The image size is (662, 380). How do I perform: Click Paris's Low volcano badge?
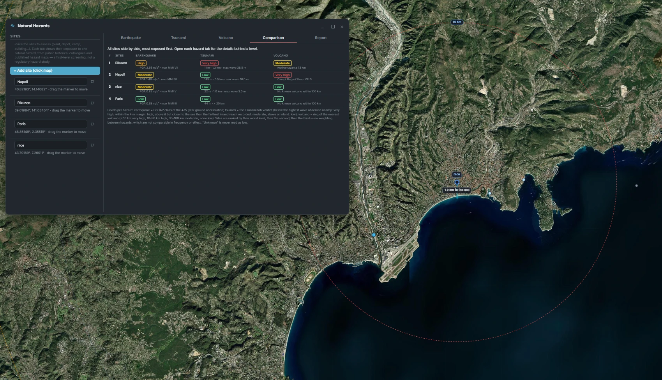point(278,99)
